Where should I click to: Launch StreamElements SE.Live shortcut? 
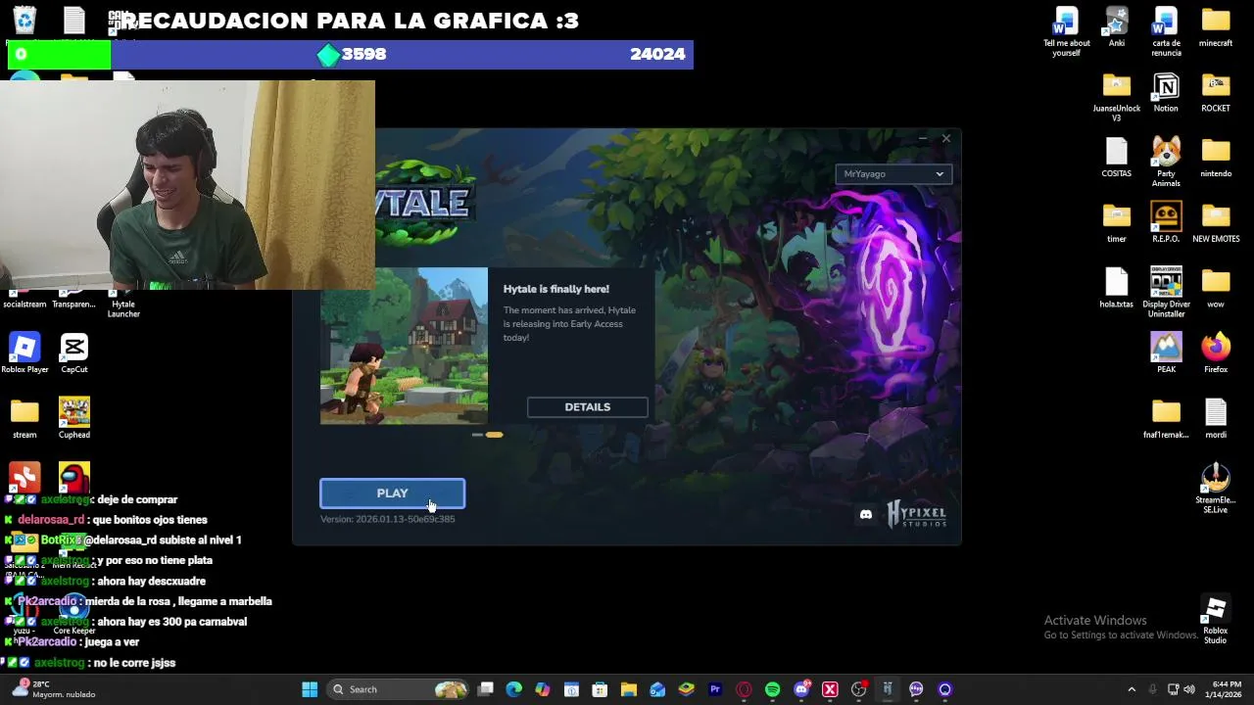pyautogui.click(x=1216, y=489)
